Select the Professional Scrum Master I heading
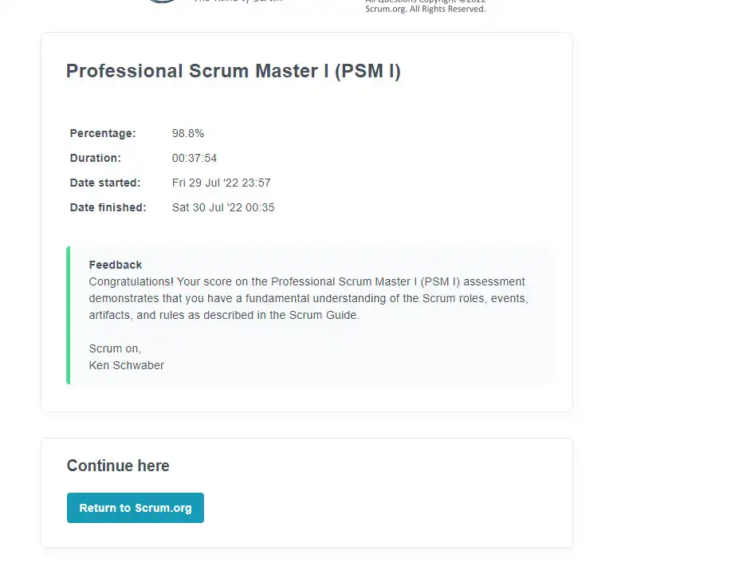743x586 pixels. click(233, 71)
